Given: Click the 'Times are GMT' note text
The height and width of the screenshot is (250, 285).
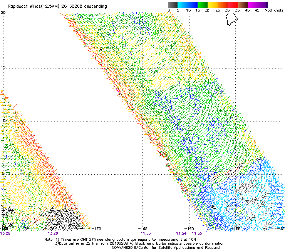Looking at the screenshot, I should [74, 240].
